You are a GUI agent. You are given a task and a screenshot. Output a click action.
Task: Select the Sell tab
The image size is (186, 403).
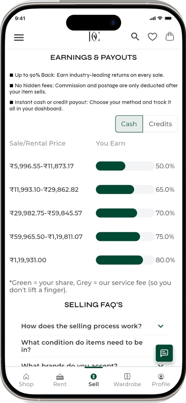point(94,380)
